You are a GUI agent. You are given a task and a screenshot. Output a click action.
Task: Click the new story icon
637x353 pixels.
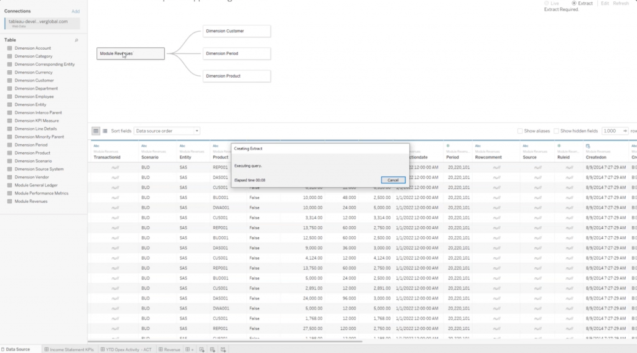click(223, 349)
